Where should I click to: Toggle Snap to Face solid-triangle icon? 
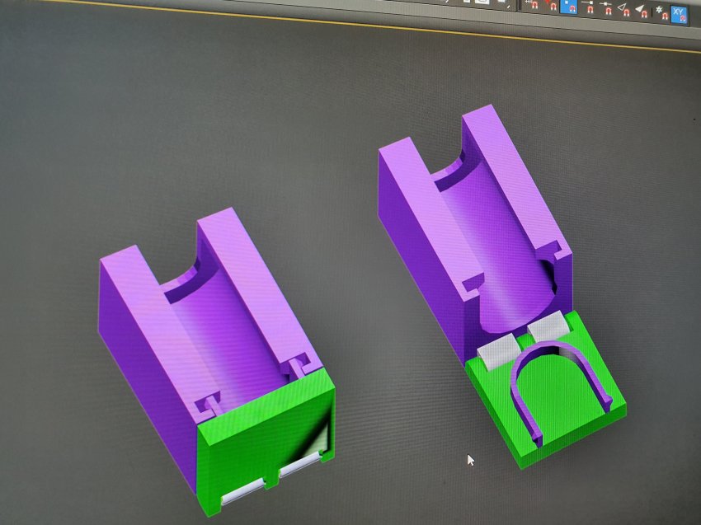tap(642, 12)
